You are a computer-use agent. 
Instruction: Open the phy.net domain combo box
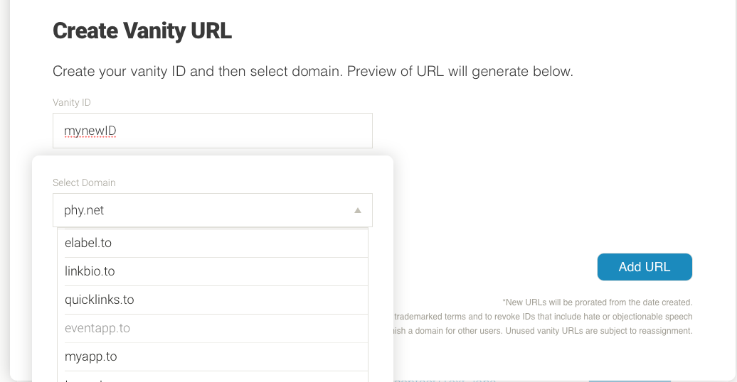212,210
